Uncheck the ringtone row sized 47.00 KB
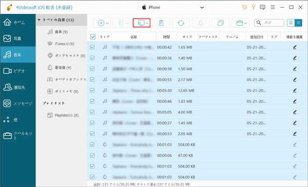The height and width of the screenshot is (187, 308). [x=92, y=155]
